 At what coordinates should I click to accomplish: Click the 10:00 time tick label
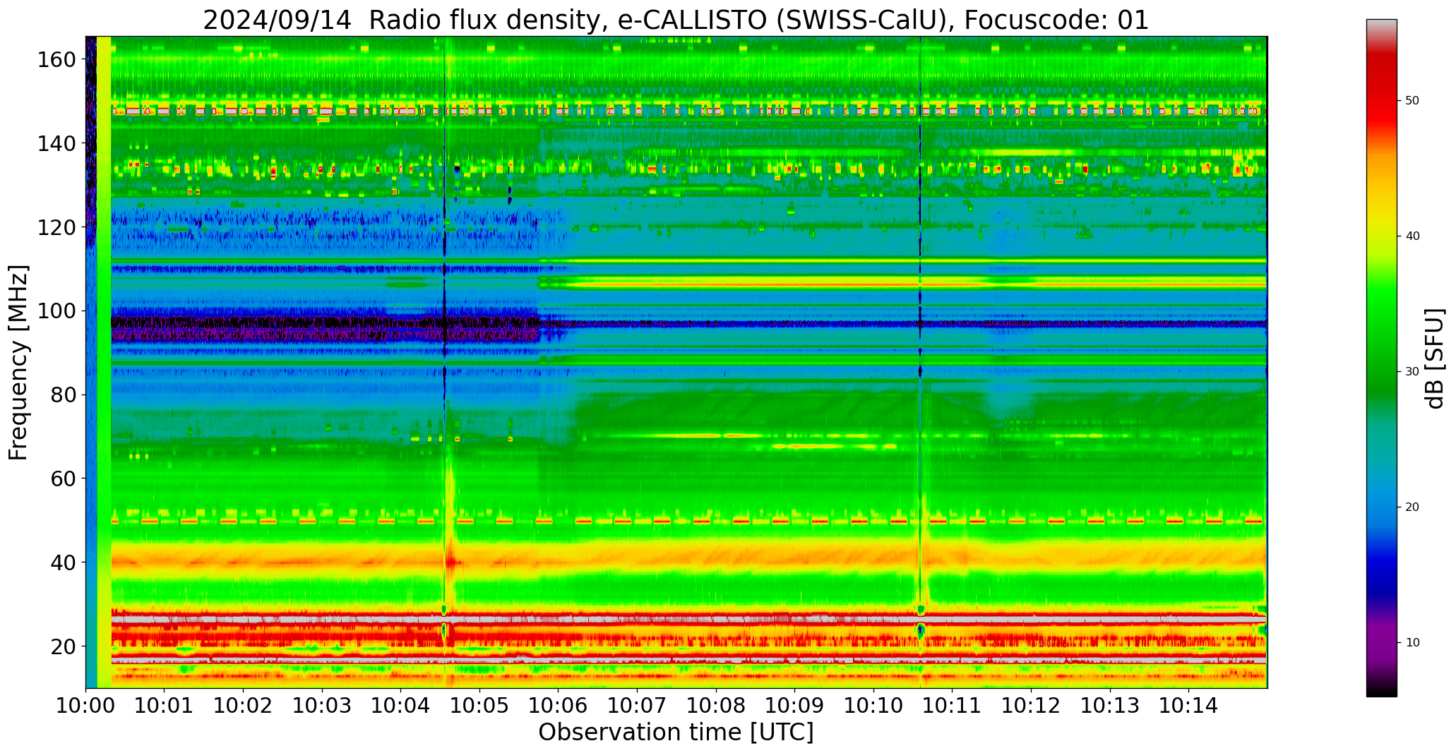click(x=85, y=705)
